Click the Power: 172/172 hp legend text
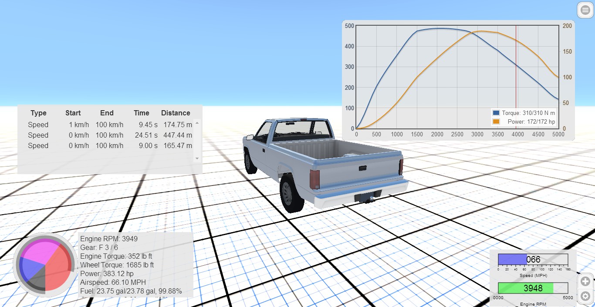Viewport: 595px width, 307px height. tap(531, 121)
